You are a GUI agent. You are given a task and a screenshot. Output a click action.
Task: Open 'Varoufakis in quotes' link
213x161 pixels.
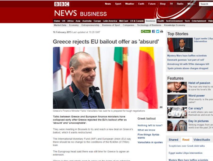click(x=150, y=142)
